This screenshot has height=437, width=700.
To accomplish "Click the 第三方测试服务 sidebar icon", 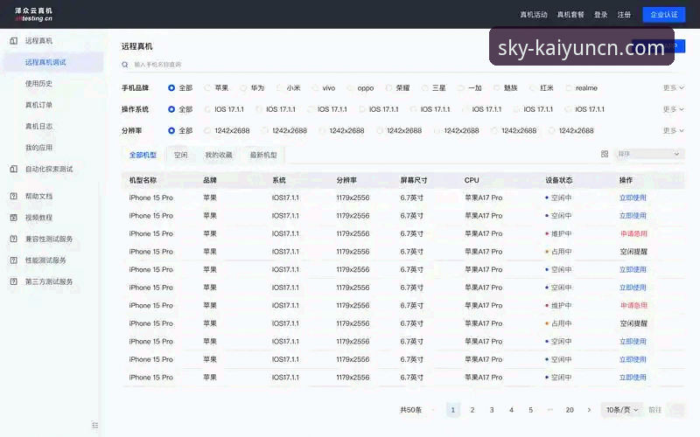I will coord(14,281).
